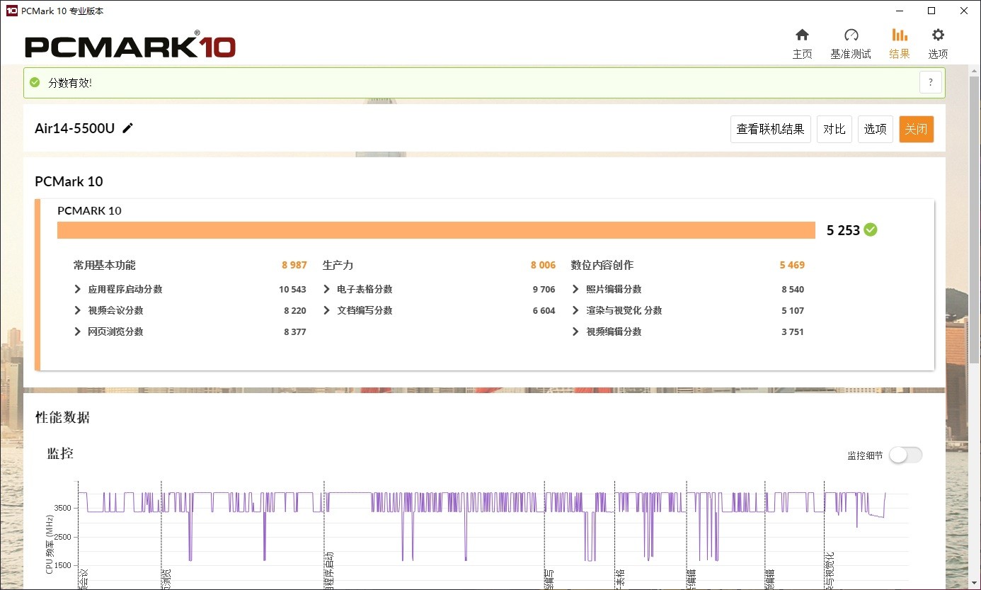Click the Essentials score 8 987
981x590 pixels.
(294, 265)
